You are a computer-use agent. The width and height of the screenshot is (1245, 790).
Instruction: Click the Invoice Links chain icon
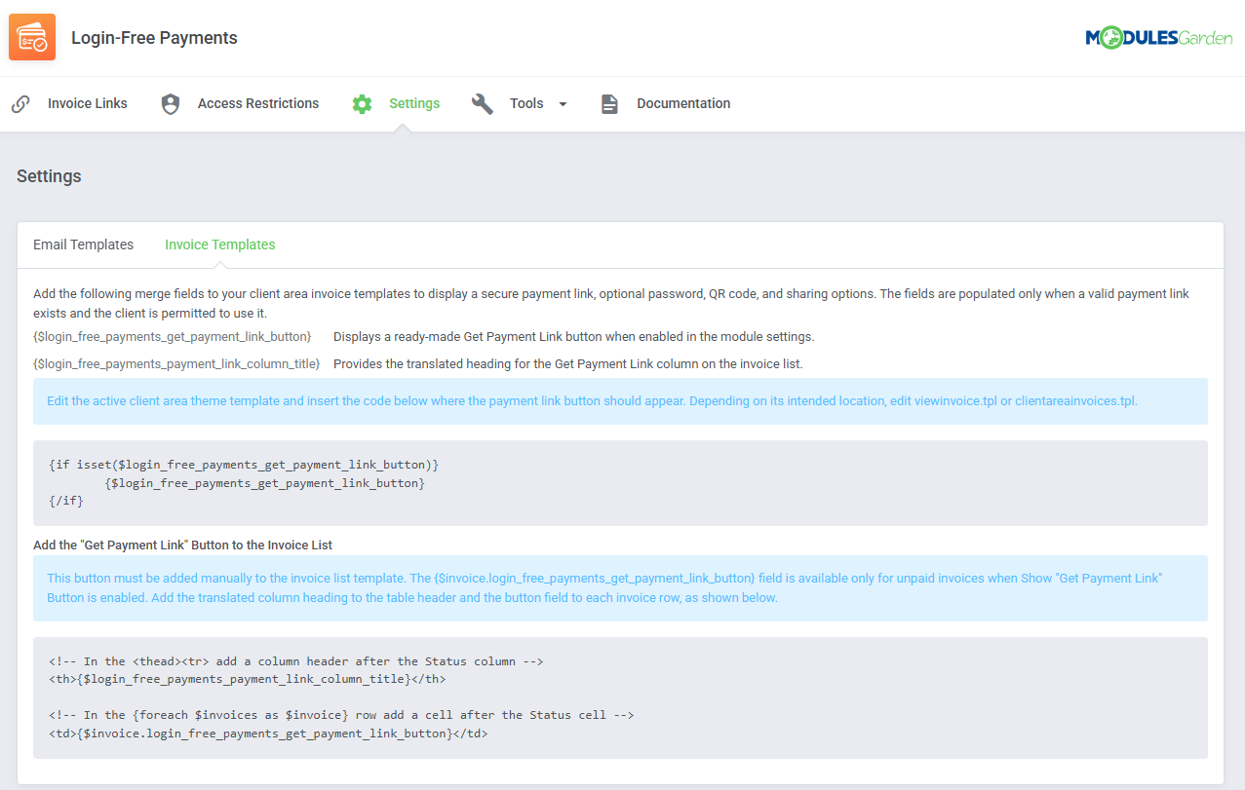tap(20, 104)
